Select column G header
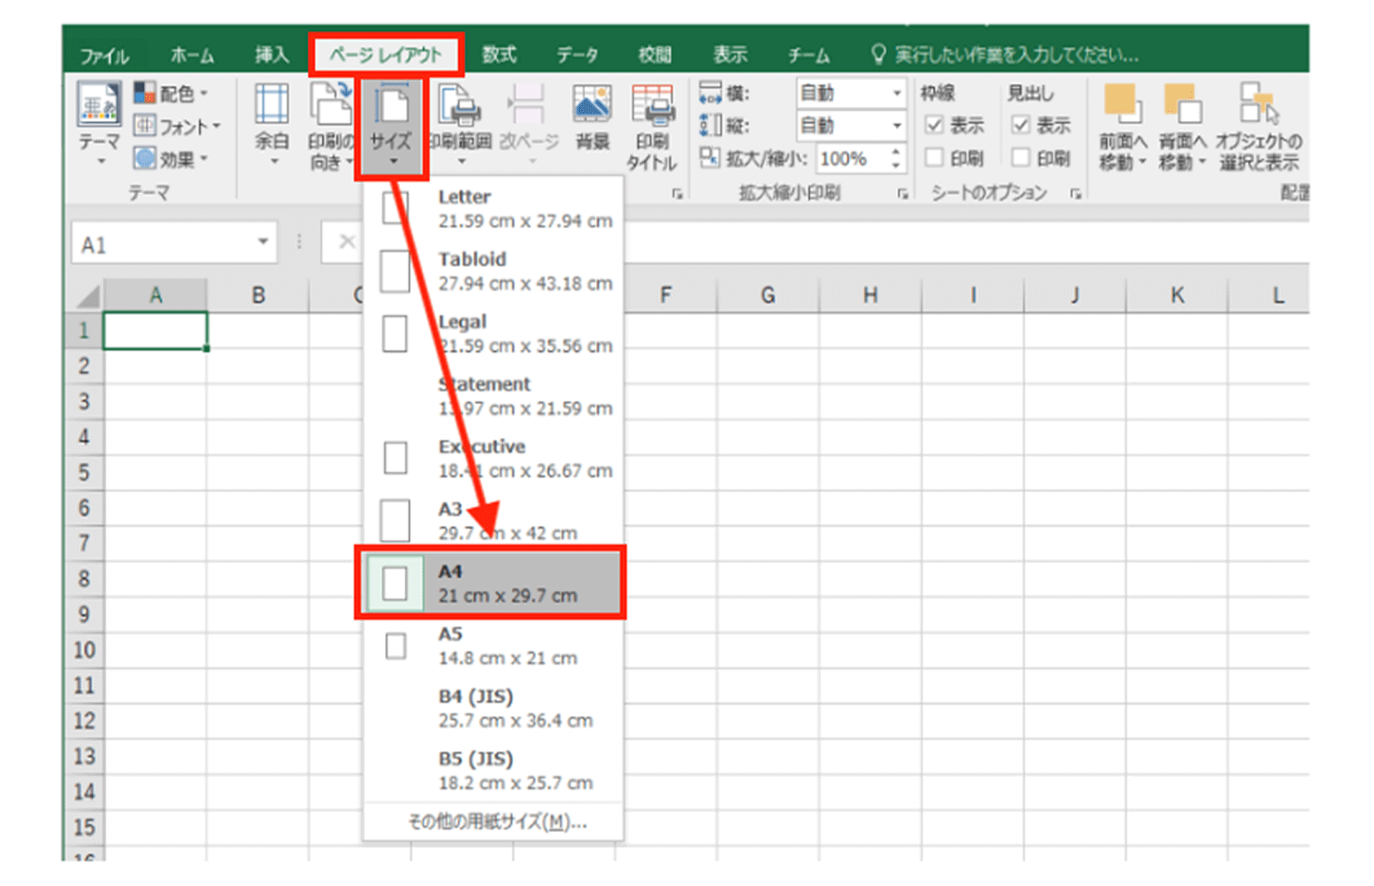The image size is (1374, 886). pos(768,295)
